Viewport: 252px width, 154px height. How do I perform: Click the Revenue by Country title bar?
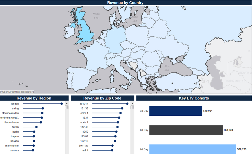125,3
